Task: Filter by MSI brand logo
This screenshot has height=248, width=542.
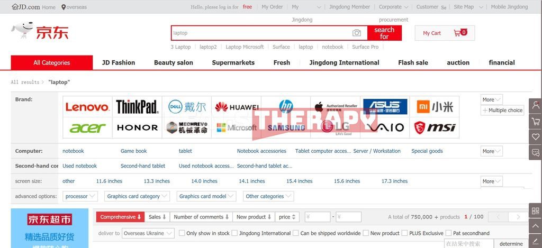Action: tap(435, 128)
